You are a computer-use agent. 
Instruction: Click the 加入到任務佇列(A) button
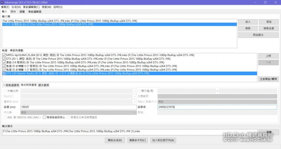pos(163,140)
